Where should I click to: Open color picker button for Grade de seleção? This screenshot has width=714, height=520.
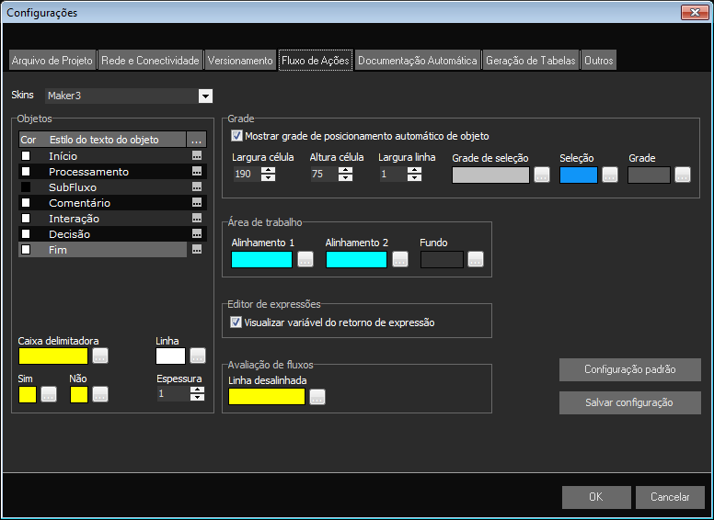click(542, 175)
